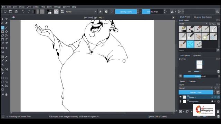This screenshot has height=124, width=221.
Task: Create a new document
Action: point(5,11)
